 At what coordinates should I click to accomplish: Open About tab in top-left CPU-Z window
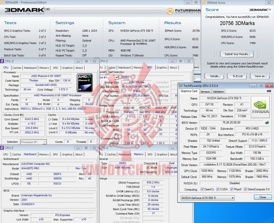tap(79, 68)
